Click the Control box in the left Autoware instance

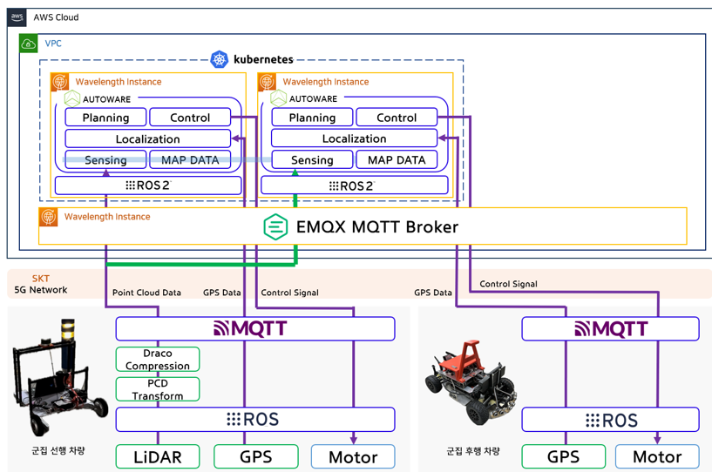tap(190, 118)
